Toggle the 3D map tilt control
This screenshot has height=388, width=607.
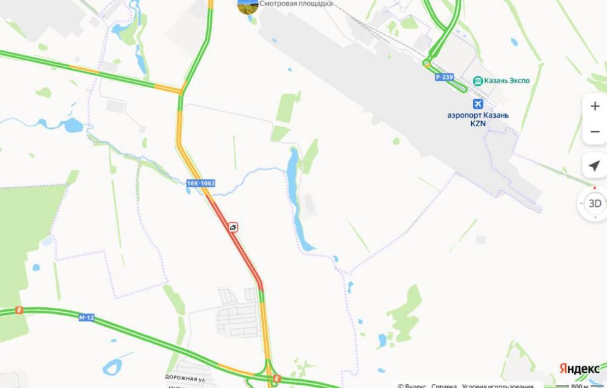tap(594, 203)
